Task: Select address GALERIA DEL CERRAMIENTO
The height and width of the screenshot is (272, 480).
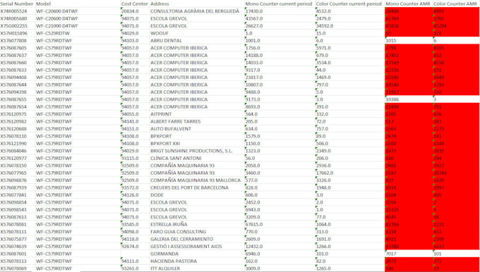Action: click(x=182, y=239)
